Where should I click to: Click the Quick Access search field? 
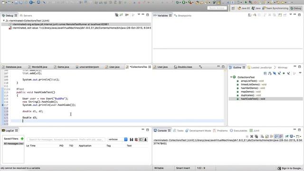(x=217, y=8)
